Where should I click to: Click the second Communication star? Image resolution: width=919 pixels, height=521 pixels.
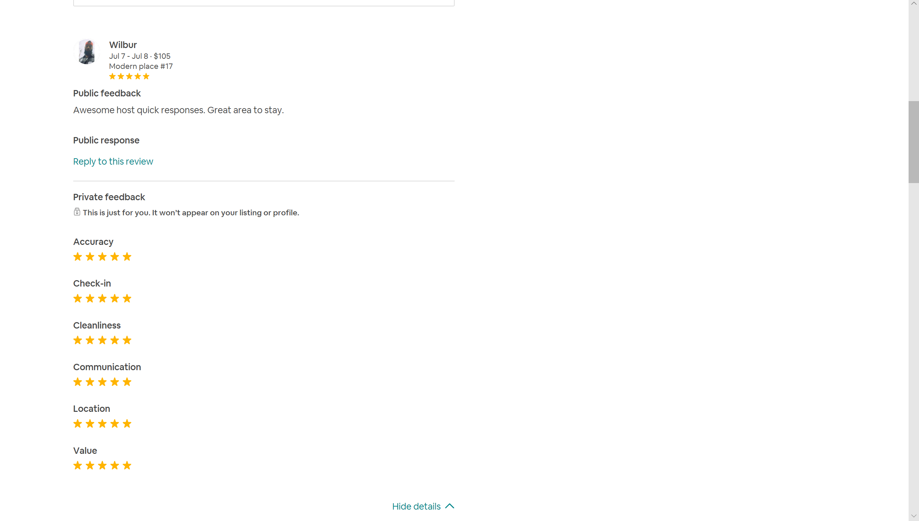[x=90, y=382]
